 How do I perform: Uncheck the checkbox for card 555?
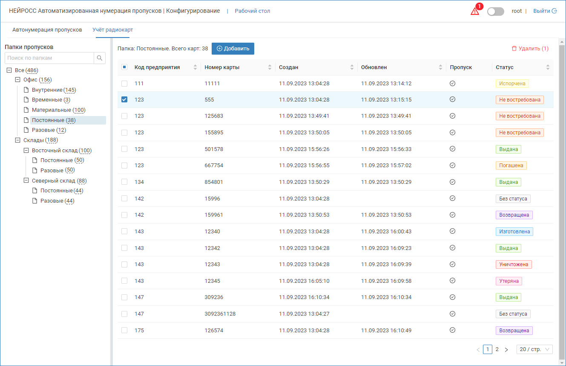pos(124,99)
